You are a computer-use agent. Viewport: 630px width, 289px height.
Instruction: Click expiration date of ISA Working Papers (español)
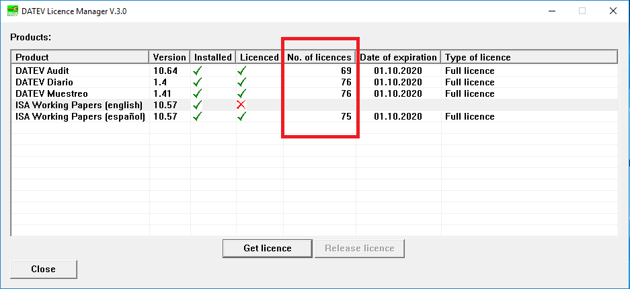[398, 116]
